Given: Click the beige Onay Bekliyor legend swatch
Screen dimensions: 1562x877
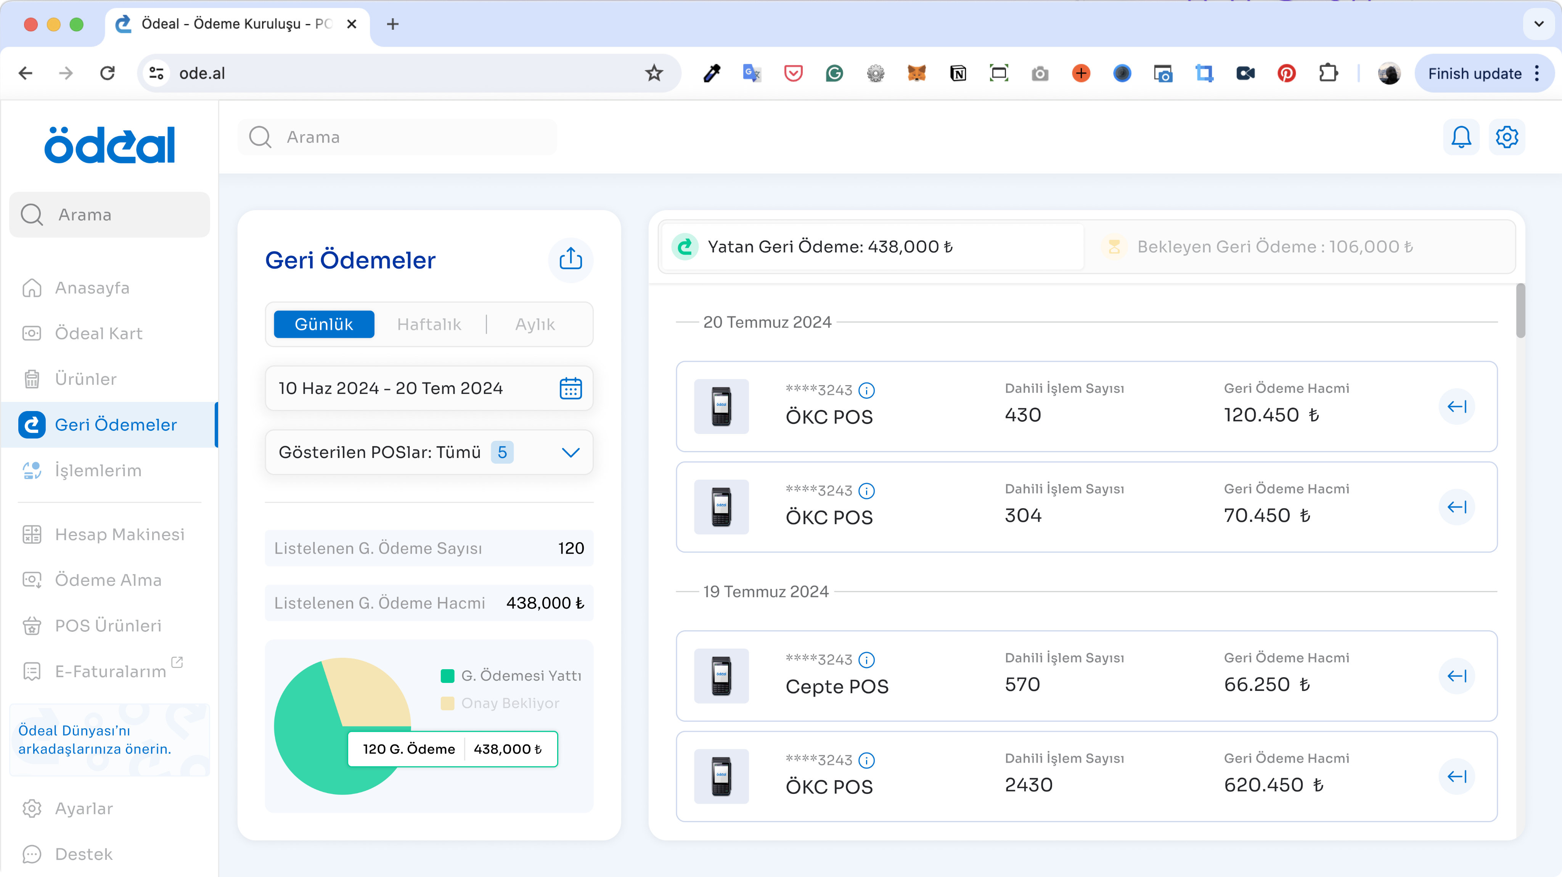Looking at the screenshot, I should coord(447,704).
